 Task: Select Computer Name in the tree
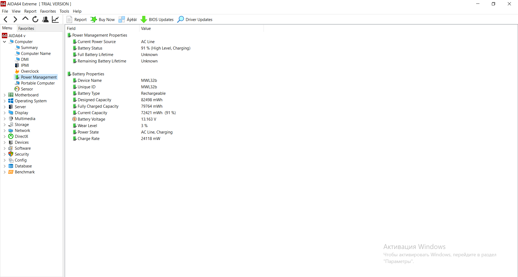[x=33, y=54]
